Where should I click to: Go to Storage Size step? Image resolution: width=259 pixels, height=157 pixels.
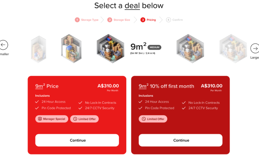[x=119, y=20]
